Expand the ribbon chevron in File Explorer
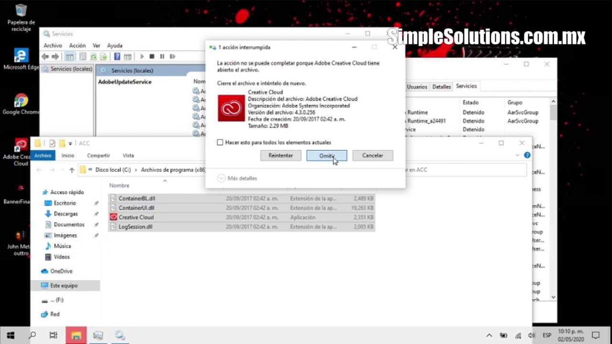This screenshot has width=612, height=344. click(x=517, y=155)
